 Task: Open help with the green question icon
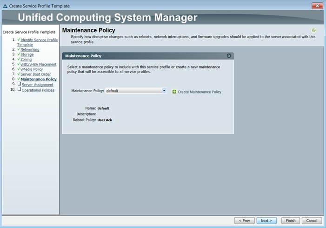coord(314,30)
